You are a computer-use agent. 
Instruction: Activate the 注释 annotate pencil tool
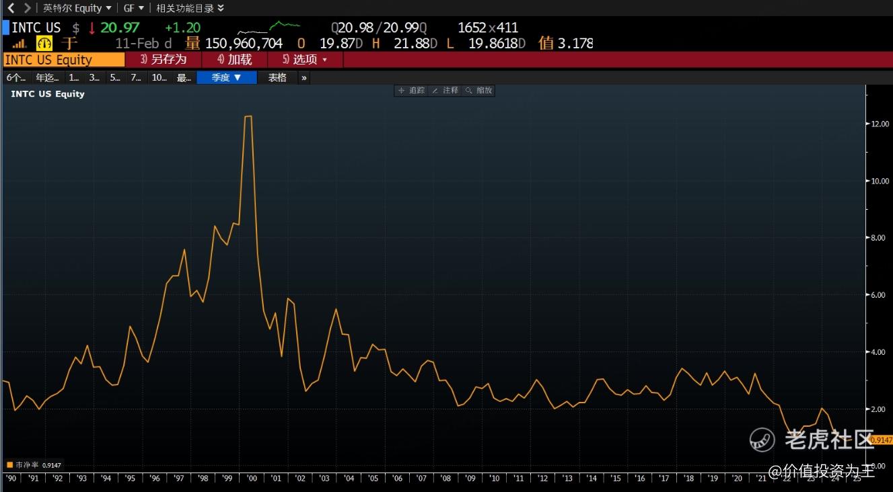(x=445, y=91)
